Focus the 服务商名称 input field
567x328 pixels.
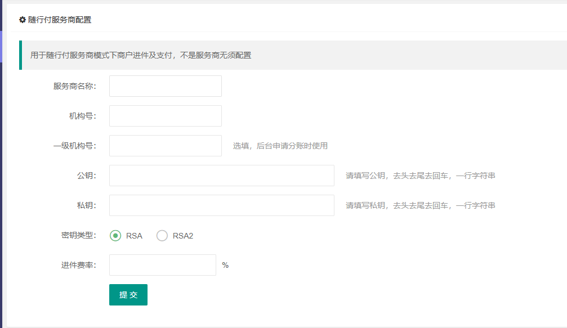point(165,86)
